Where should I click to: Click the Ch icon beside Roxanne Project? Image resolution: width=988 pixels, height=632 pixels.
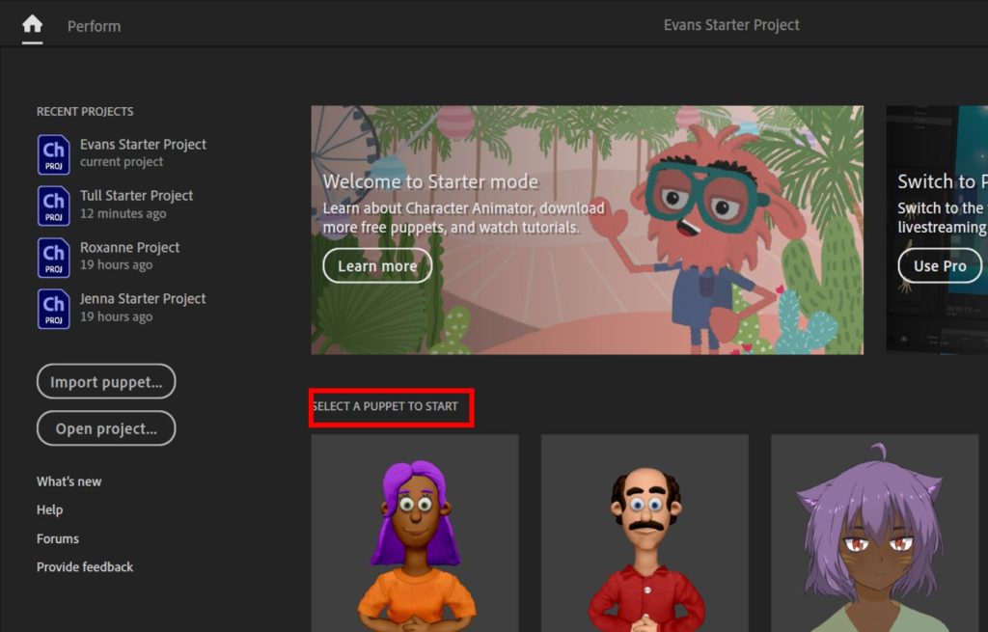[53, 257]
